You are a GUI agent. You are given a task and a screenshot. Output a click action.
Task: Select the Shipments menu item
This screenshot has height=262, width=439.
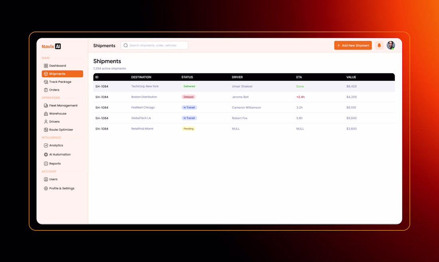pyautogui.click(x=62, y=74)
